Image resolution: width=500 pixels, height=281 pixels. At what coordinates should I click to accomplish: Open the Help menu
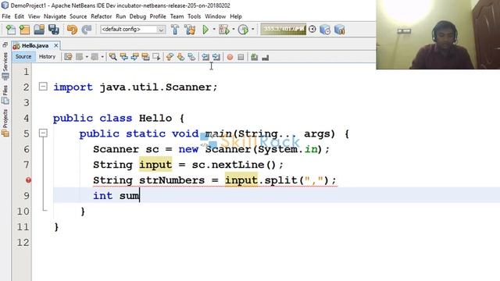pos(236,16)
